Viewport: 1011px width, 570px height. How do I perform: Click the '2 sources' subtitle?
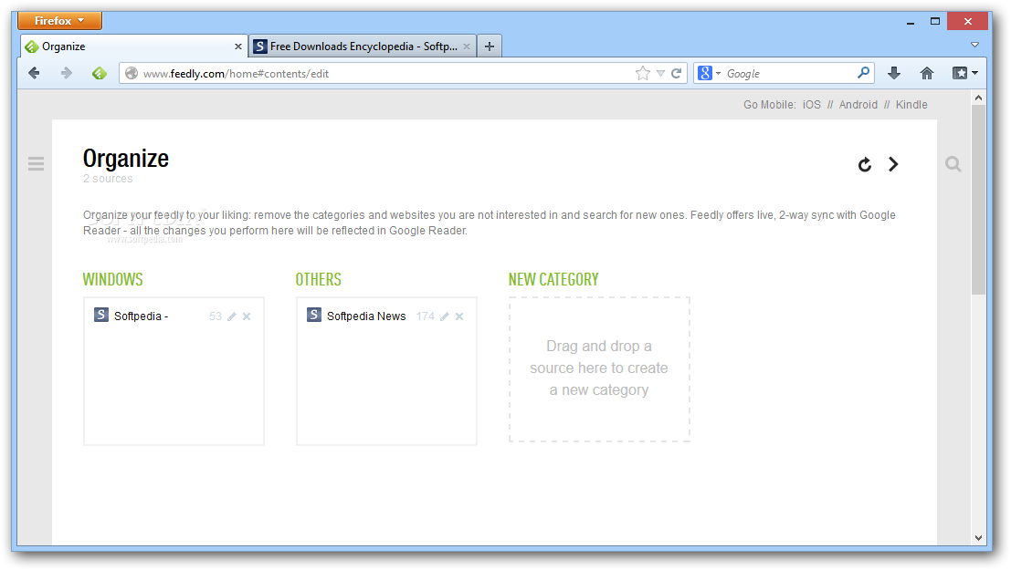tap(108, 179)
